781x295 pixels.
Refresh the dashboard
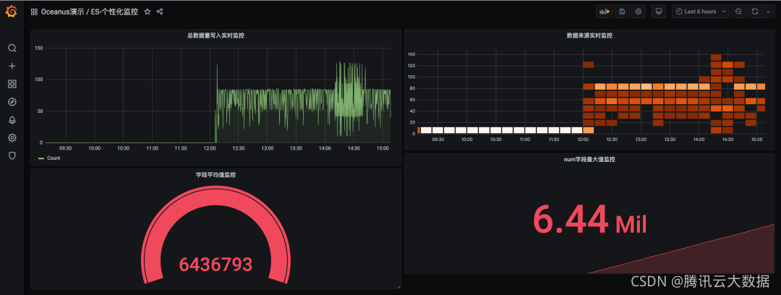755,12
